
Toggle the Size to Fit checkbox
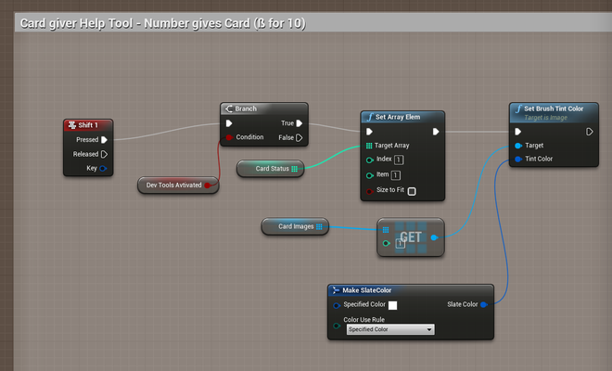click(412, 191)
